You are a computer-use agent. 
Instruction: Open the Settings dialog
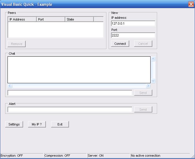coord(14,124)
